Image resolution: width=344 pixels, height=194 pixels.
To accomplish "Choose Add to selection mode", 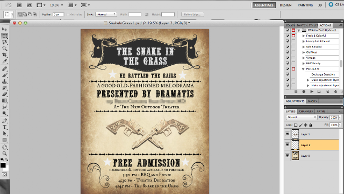I will [25, 15].
